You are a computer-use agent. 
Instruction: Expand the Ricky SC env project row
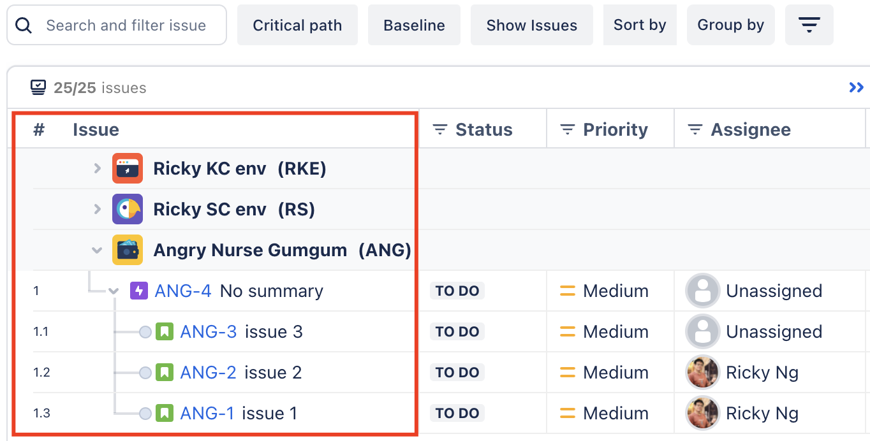tap(97, 210)
